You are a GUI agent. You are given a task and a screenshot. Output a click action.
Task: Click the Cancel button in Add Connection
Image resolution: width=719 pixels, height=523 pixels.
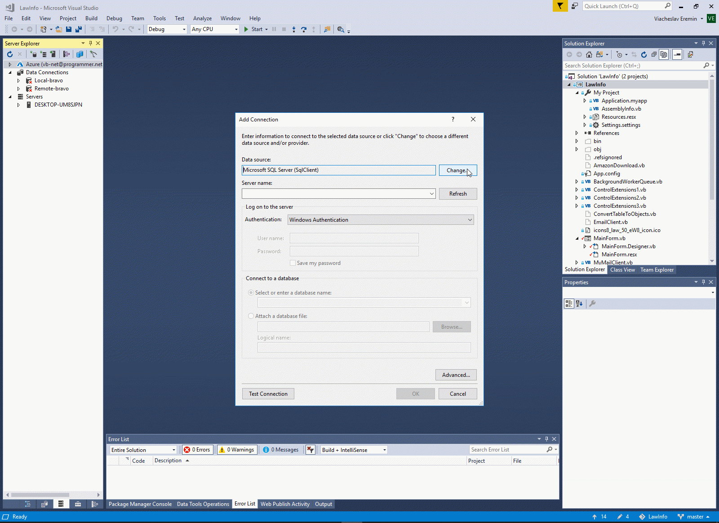458,394
